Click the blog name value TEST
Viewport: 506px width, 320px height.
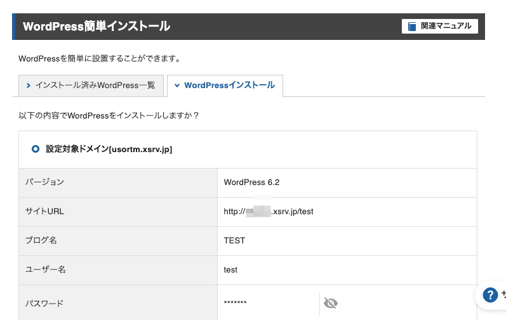[x=234, y=241]
